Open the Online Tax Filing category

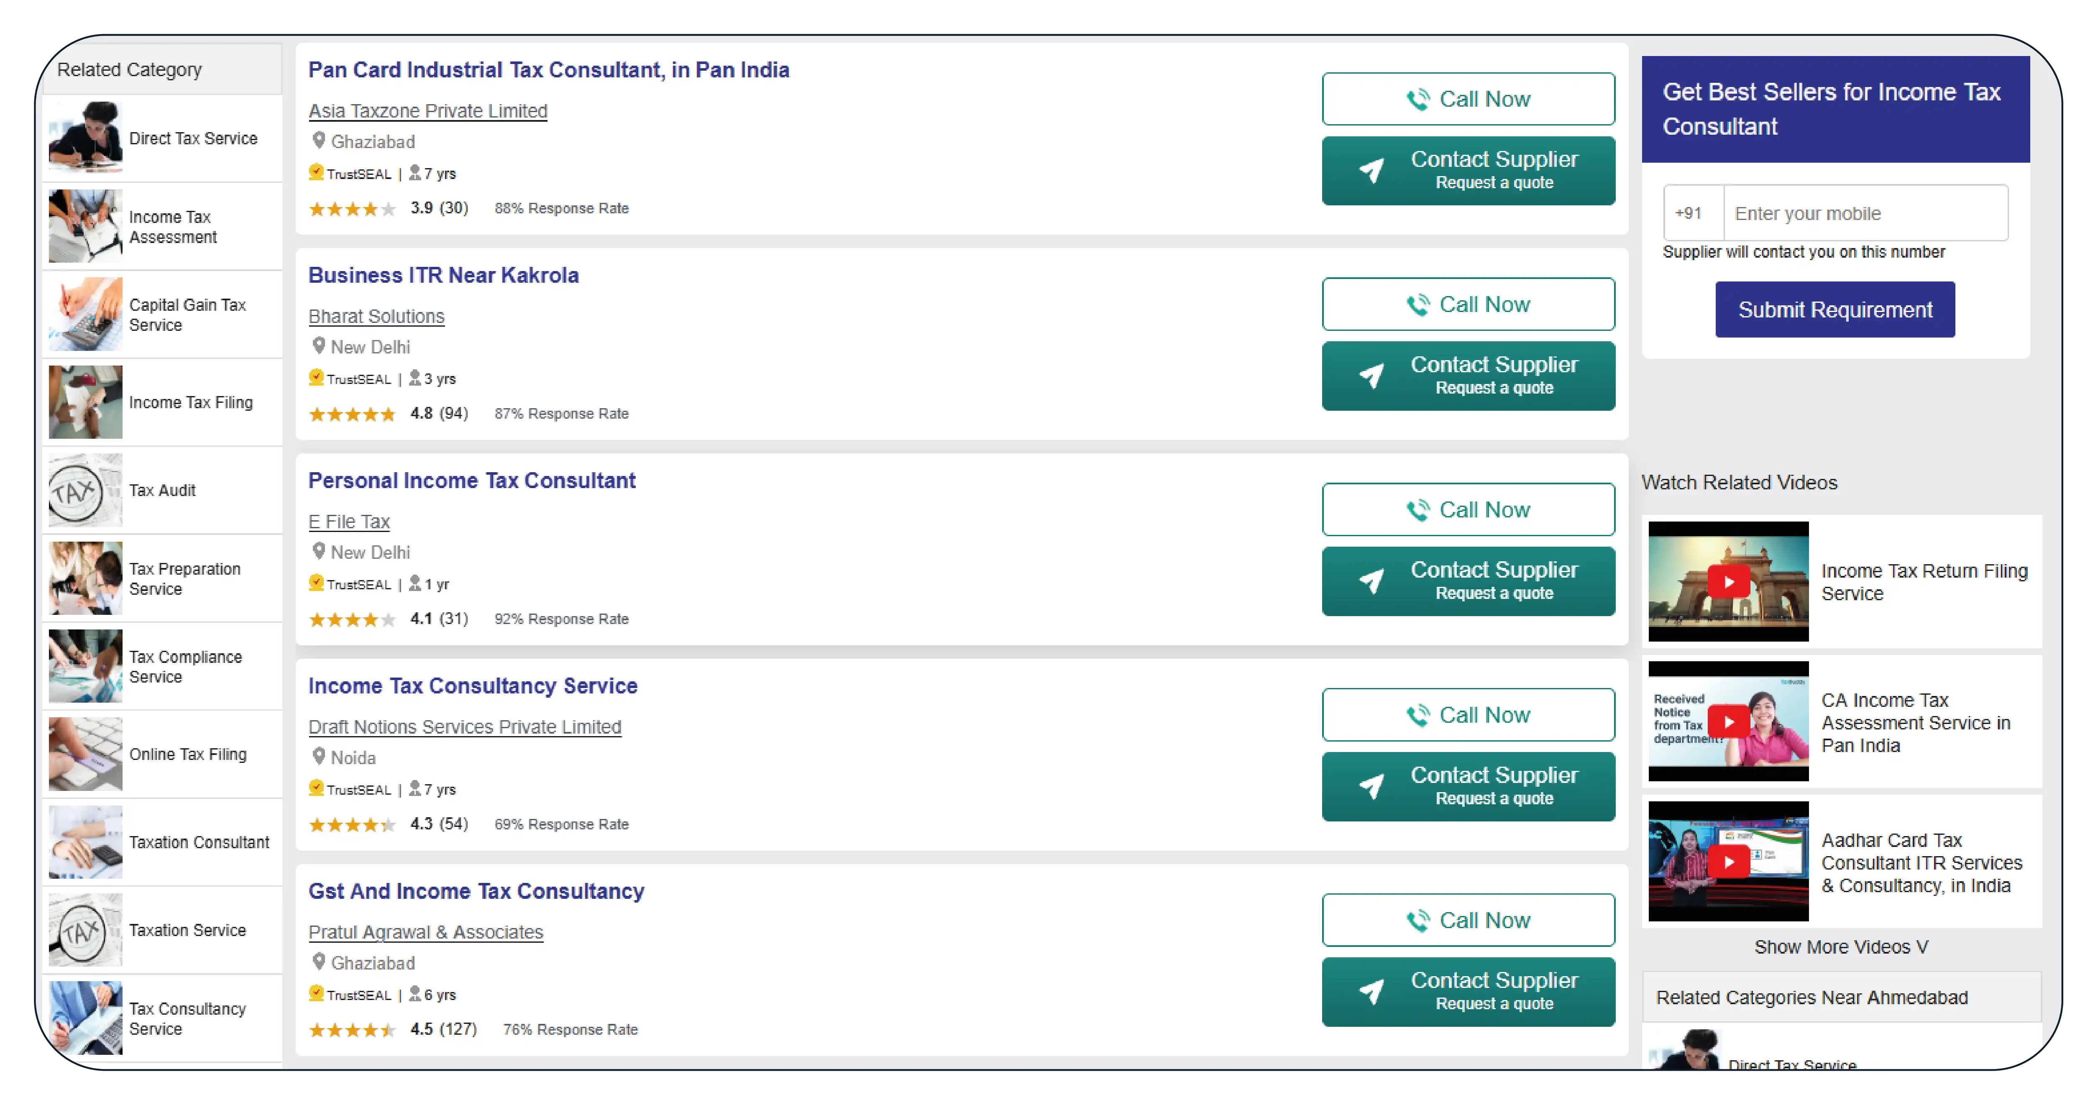coord(163,754)
